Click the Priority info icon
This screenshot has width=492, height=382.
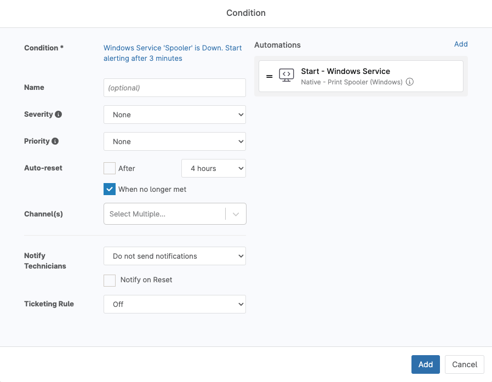tap(55, 141)
